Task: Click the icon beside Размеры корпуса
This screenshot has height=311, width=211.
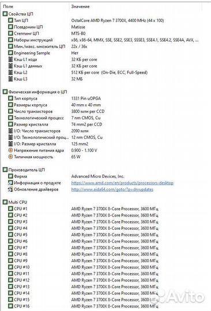Action: click(x=10, y=105)
